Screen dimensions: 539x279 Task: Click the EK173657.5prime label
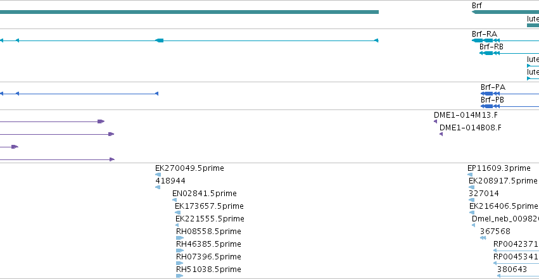pyautogui.click(x=209, y=206)
